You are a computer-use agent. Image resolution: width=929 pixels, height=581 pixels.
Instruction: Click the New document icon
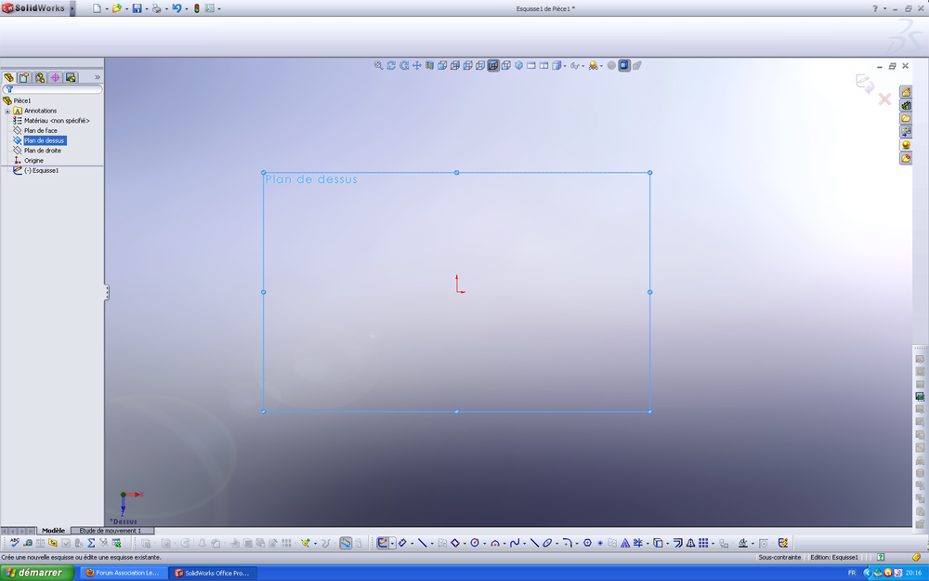click(97, 8)
